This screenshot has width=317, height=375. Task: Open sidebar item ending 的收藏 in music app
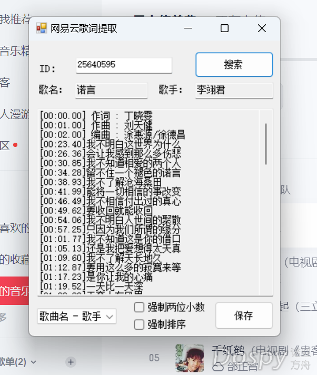point(14,259)
